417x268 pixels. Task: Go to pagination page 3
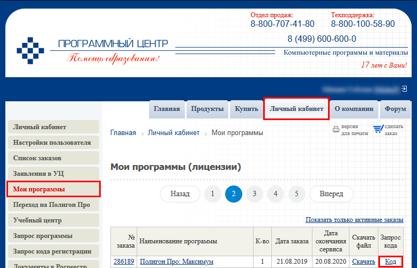pyautogui.click(x=255, y=194)
